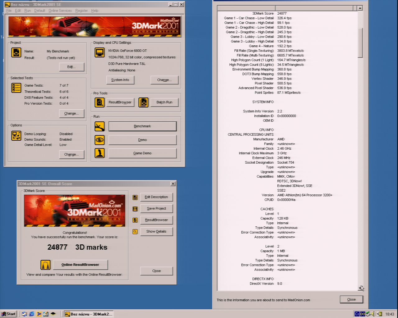Click the 24877 3D marks score text
Image resolution: width=398 pixels, height=318 pixels.
point(77,247)
